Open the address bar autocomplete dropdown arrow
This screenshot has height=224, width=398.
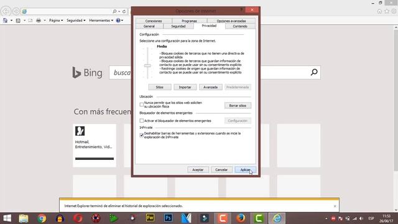(x=119, y=11)
